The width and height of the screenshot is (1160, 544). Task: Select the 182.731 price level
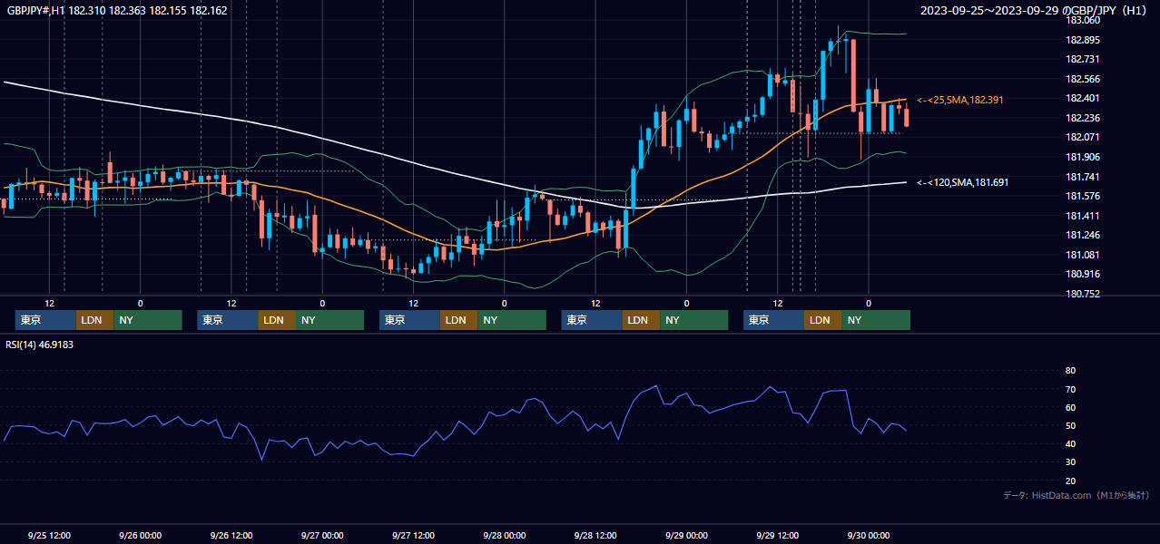click(1082, 59)
